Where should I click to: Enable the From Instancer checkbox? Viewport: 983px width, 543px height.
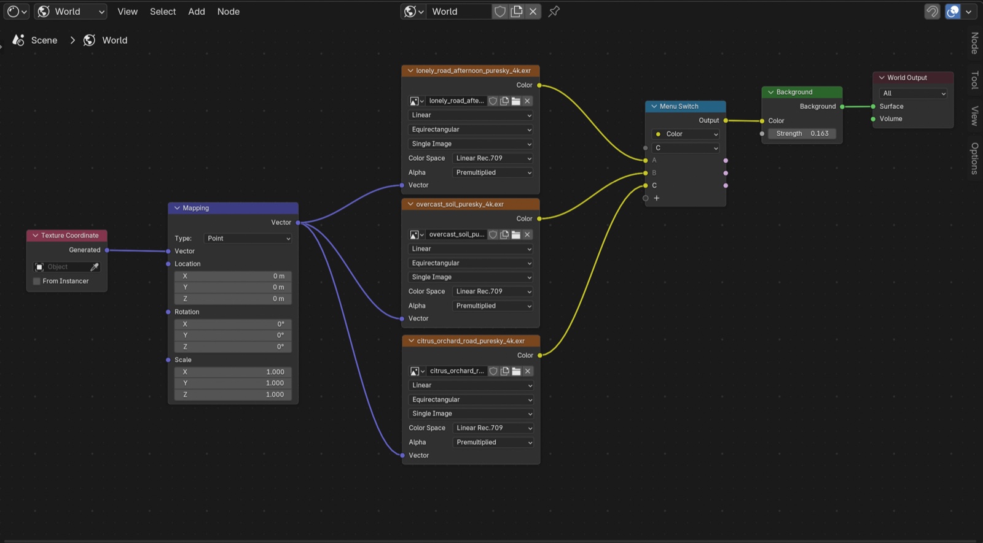(37, 281)
